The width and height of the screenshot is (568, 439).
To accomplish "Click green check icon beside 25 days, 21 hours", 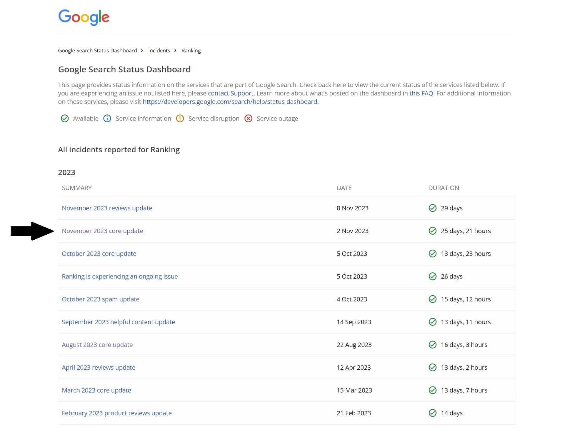I will click(432, 231).
